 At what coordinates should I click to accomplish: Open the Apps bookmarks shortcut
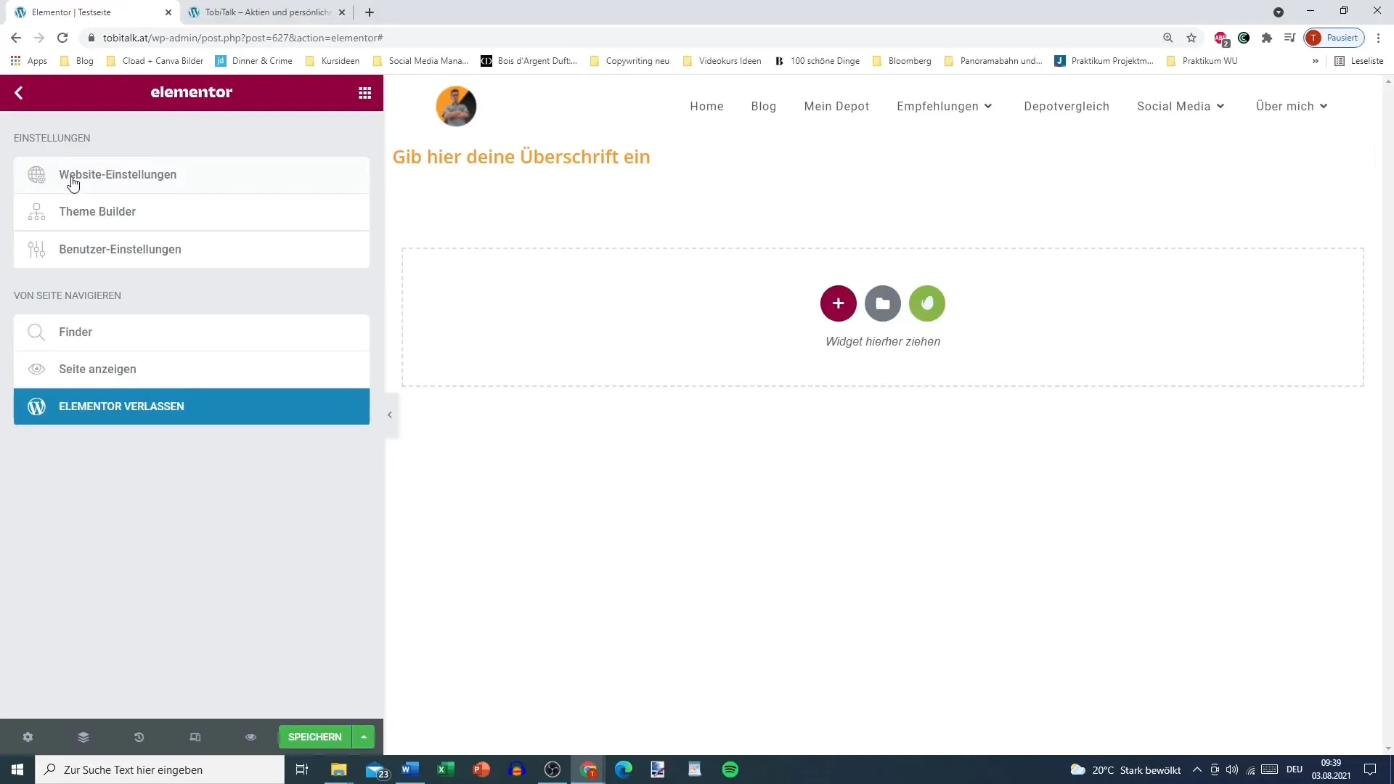[29, 61]
